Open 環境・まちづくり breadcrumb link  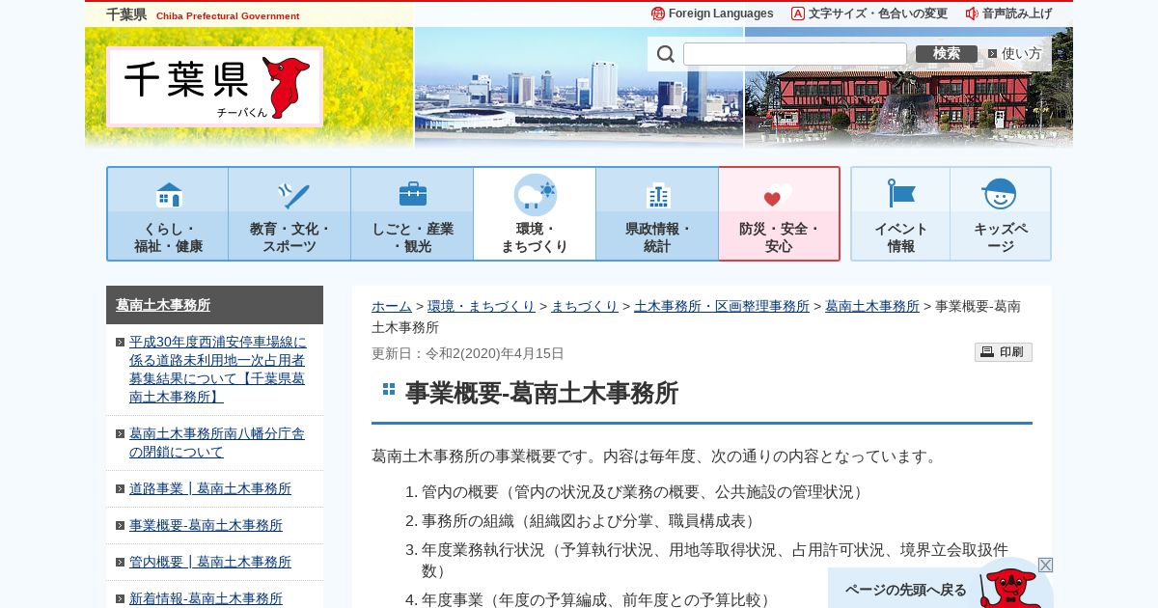tap(482, 306)
